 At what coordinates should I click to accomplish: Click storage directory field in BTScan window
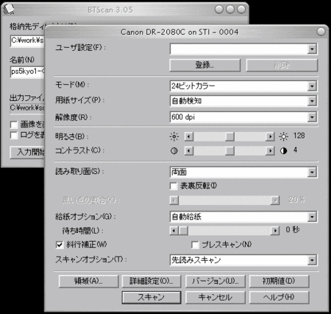click(27, 41)
